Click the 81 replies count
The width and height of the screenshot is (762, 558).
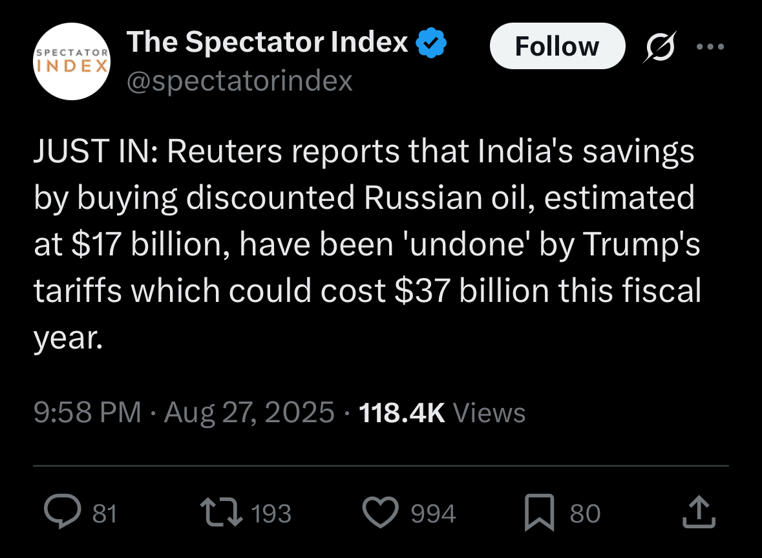(x=105, y=514)
